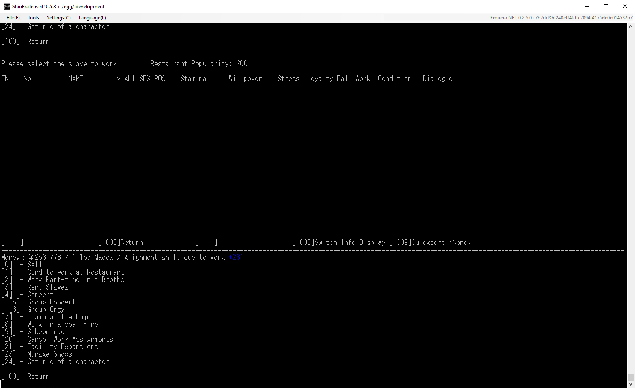Image resolution: width=635 pixels, height=388 pixels.
Task: Select [1008]Switch Info Display
Action: [x=339, y=242]
